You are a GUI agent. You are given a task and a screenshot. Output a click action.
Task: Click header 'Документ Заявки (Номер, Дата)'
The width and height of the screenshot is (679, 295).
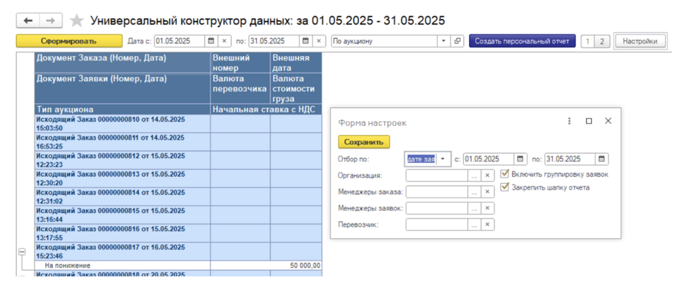pyautogui.click(x=122, y=88)
